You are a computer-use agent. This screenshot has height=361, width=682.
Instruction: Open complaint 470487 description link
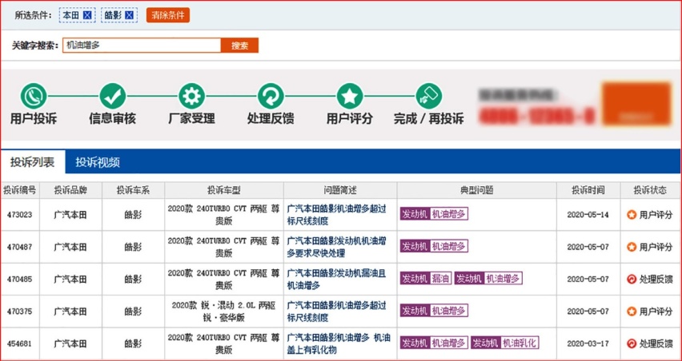337,247
